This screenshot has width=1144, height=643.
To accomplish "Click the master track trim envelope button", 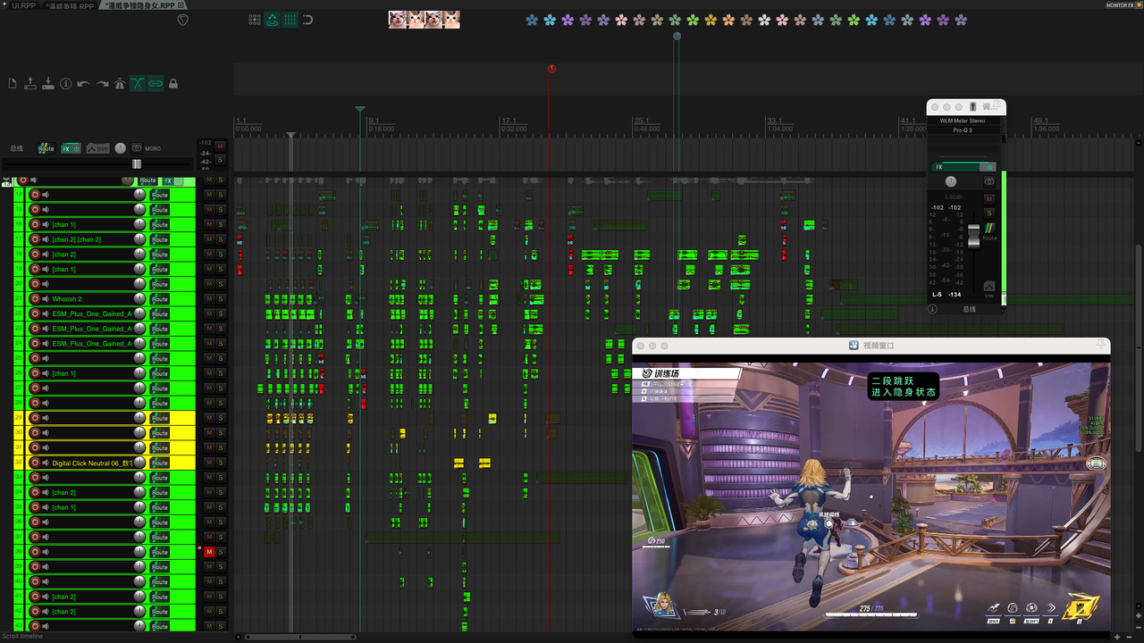I will click(x=97, y=148).
